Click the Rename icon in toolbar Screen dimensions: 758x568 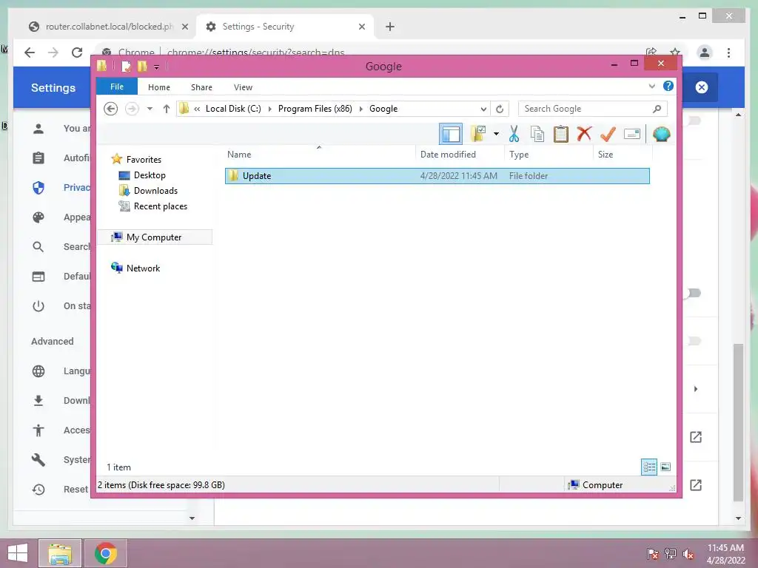[x=632, y=135]
